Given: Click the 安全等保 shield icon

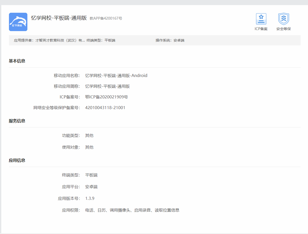Looking at the screenshot, I should pyautogui.click(x=283, y=19).
